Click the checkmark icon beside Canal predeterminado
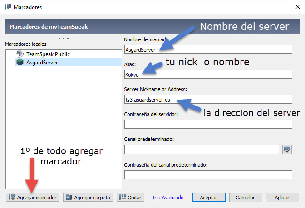The width and height of the screenshot is (305, 208). click(x=287, y=150)
